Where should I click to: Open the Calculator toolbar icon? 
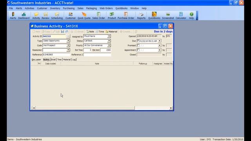coord(181,16)
